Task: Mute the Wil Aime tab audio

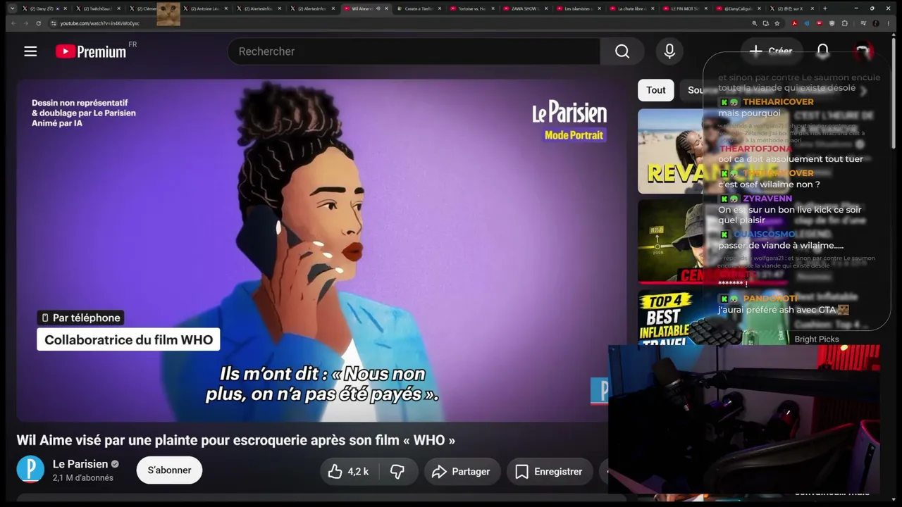Action: pyautogui.click(x=378, y=8)
